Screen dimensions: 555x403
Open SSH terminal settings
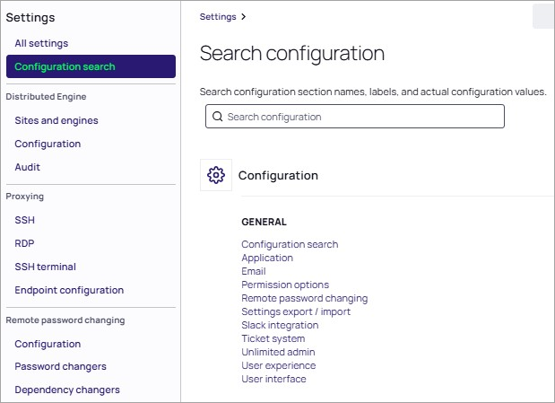[x=45, y=267]
